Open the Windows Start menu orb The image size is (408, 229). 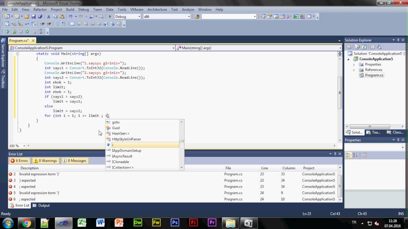tap(8, 223)
